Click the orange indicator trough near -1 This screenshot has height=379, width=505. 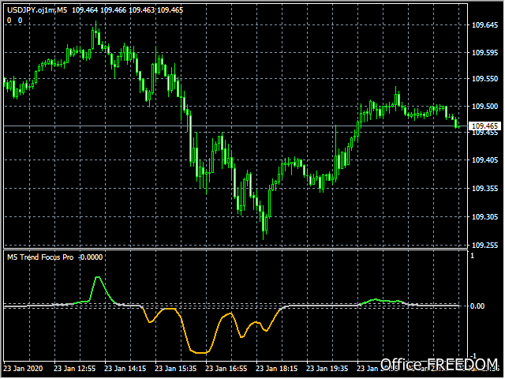click(x=200, y=353)
